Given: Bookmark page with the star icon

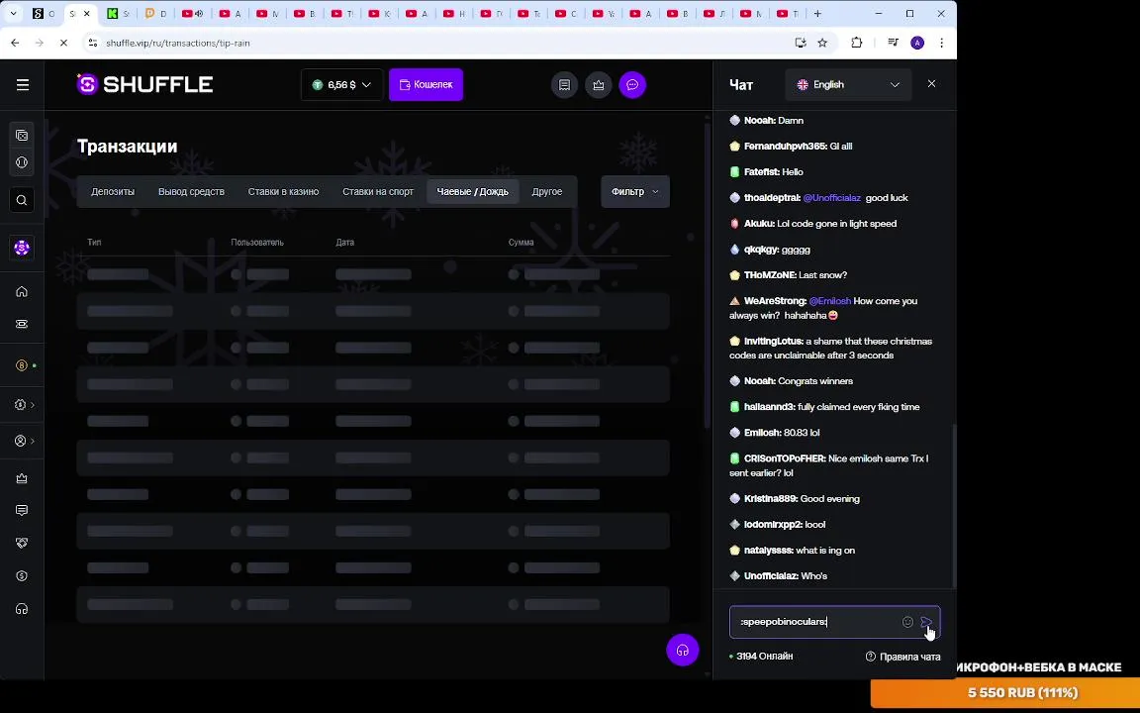Looking at the screenshot, I should 822,43.
